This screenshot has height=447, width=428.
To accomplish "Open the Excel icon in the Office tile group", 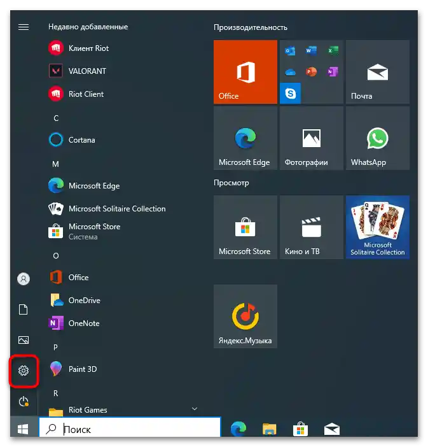I will [333, 51].
